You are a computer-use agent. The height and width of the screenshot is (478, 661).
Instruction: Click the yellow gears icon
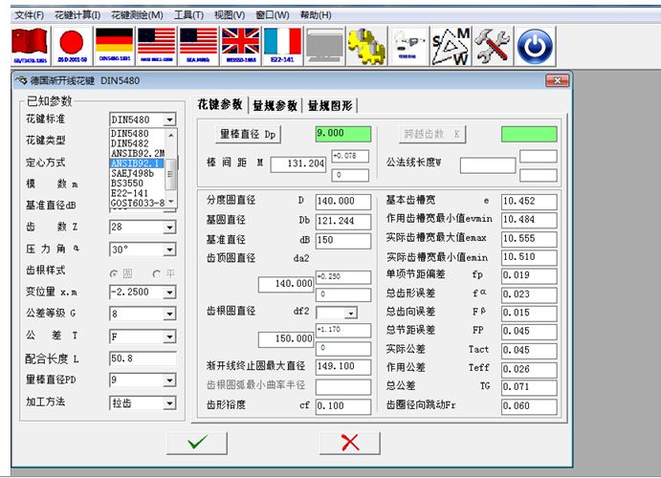pos(366,44)
